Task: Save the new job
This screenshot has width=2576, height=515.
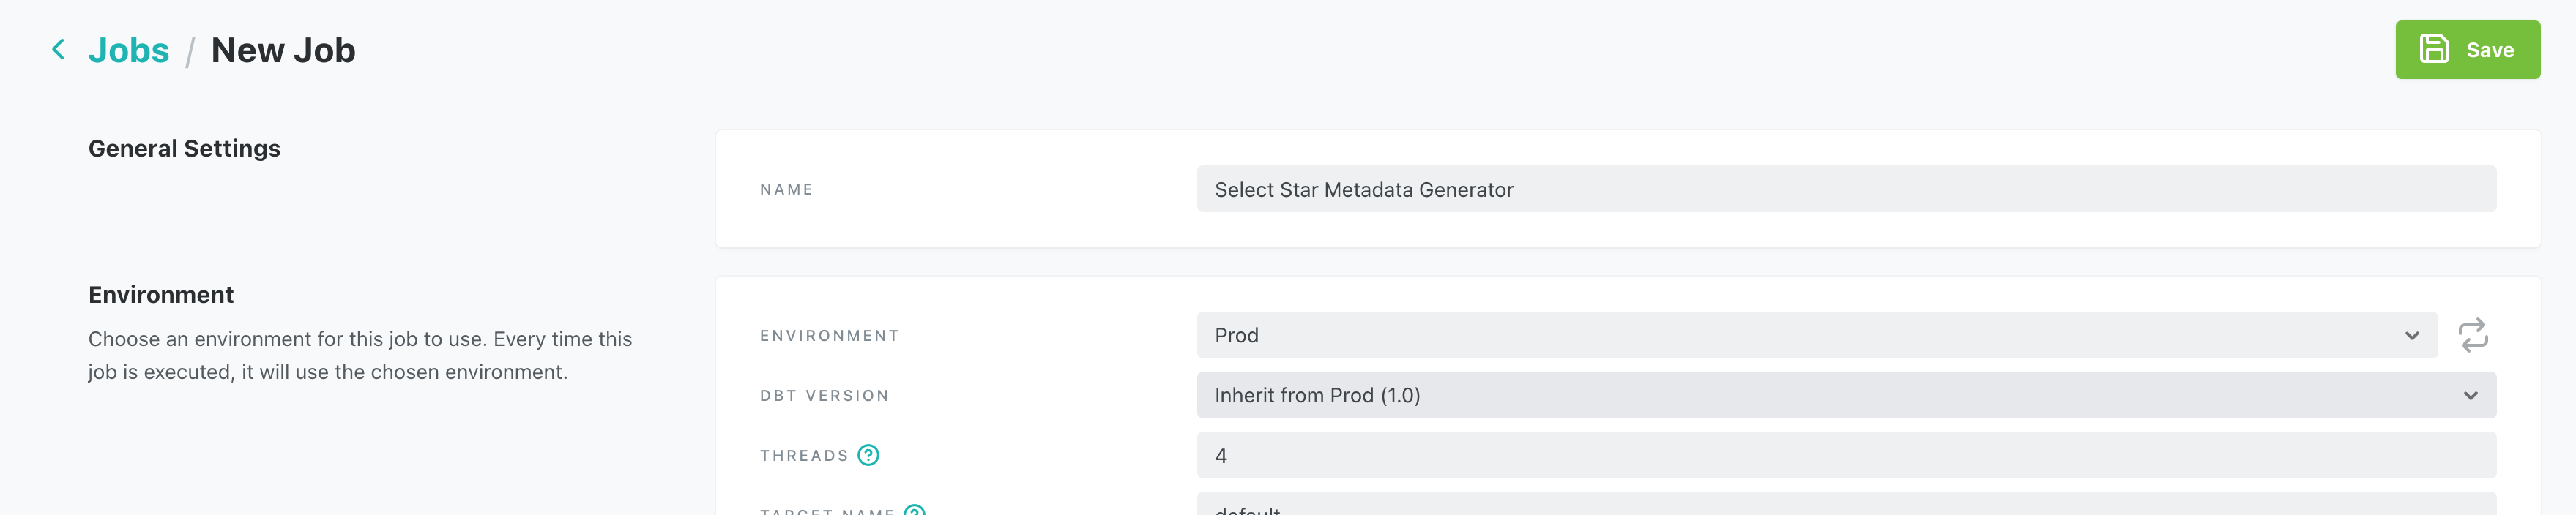Action: coord(2467,49)
